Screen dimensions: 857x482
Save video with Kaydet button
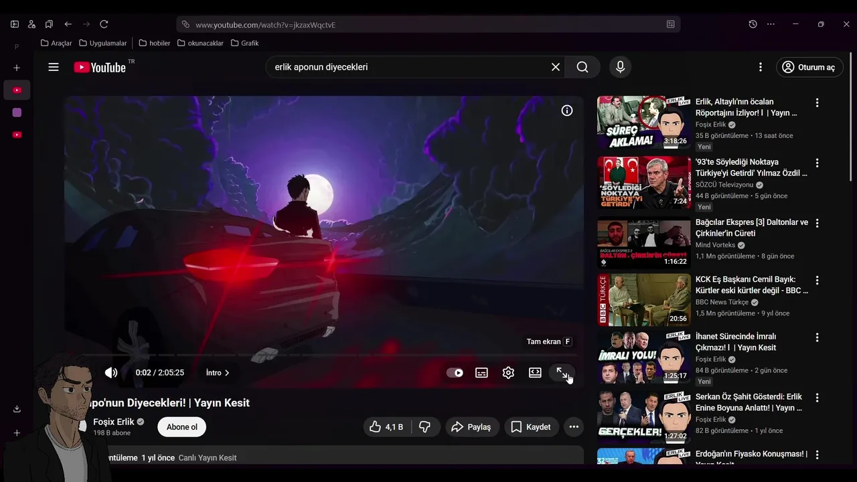pyautogui.click(x=531, y=427)
